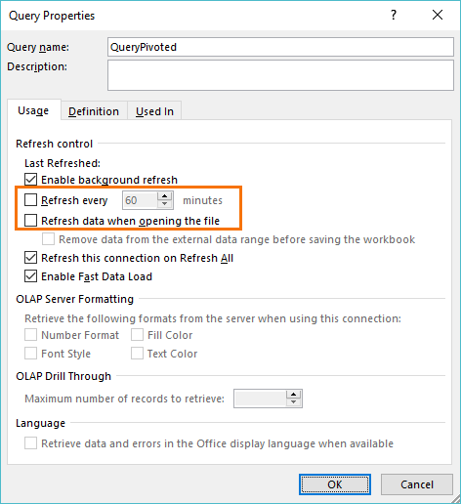Image resolution: width=461 pixels, height=504 pixels.
Task: Disable the Enable Fast Data Load checkbox
Action: pyautogui.click(x=30, y=276)
